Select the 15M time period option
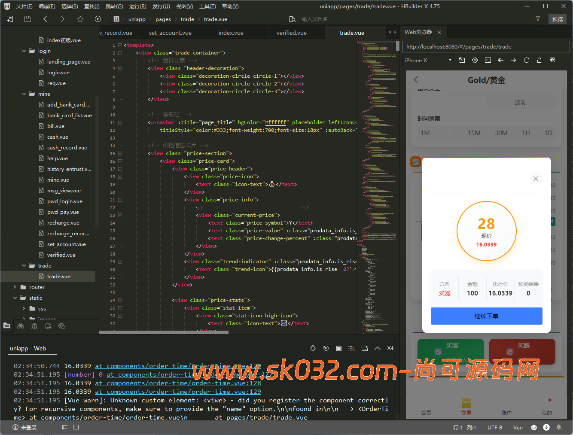 pos(474,133)
